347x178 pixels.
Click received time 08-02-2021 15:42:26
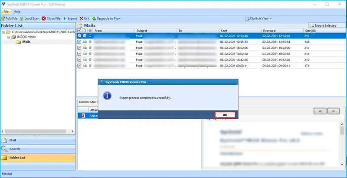coord(276,60)
